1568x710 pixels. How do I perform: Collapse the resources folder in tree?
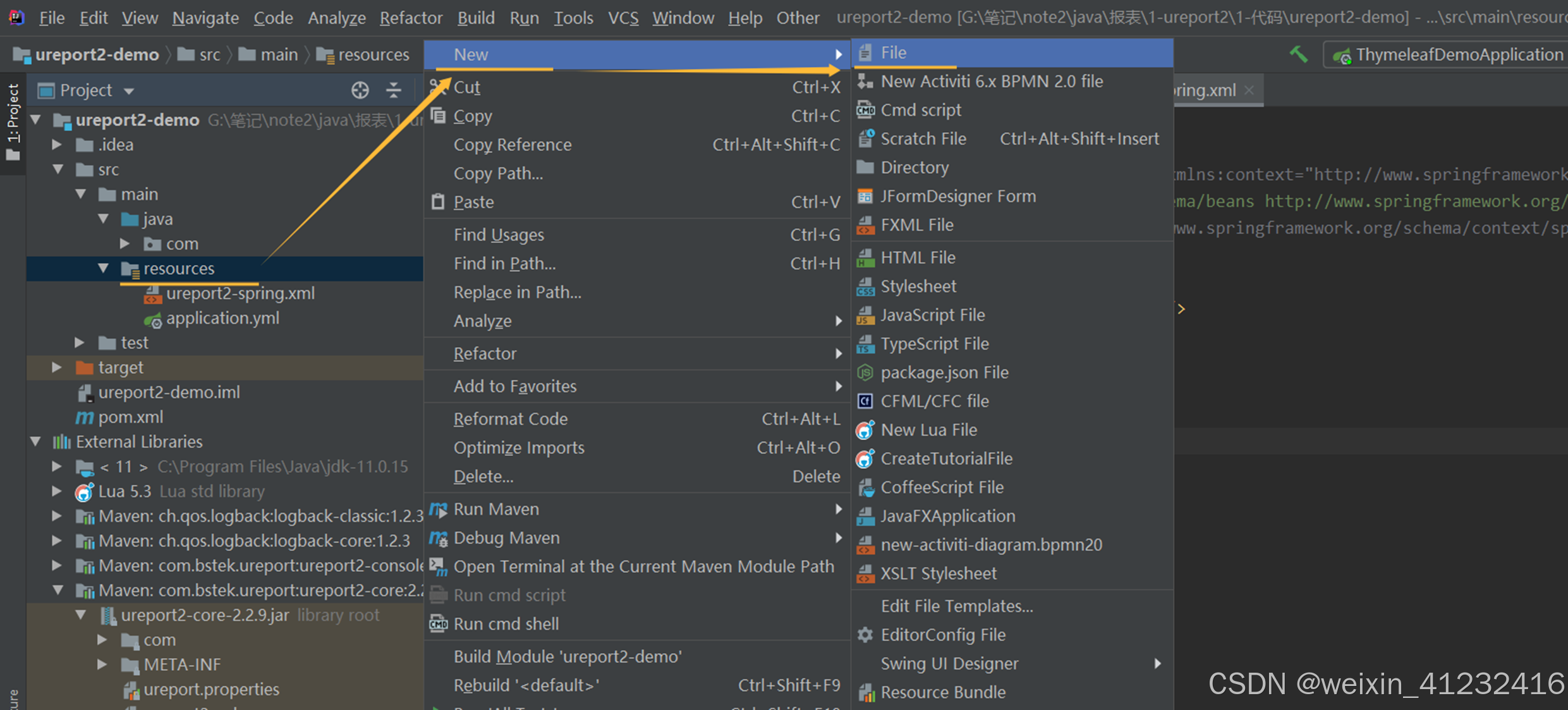pyautogui.click(x=104, y=268)
